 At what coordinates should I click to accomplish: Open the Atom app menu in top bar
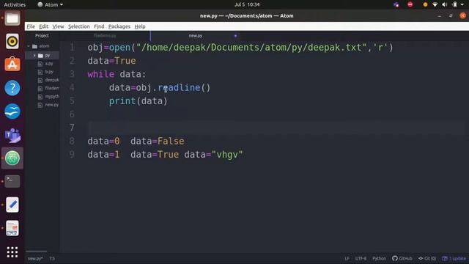[x=51, y=4]
